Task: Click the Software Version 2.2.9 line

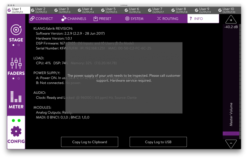Action: (x=70, y=33)
